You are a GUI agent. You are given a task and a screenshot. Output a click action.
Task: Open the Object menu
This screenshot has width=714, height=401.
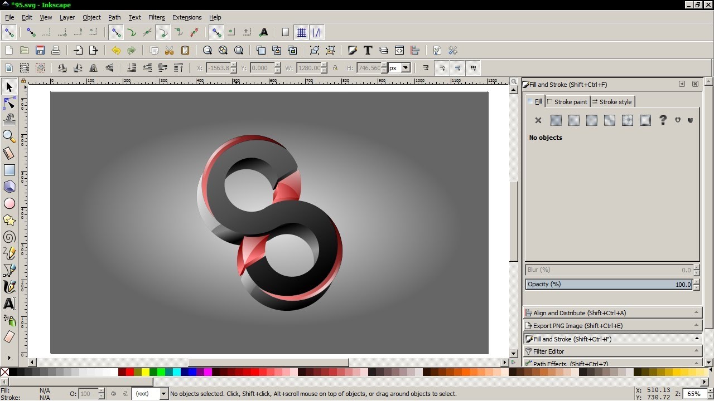[91, 17]
